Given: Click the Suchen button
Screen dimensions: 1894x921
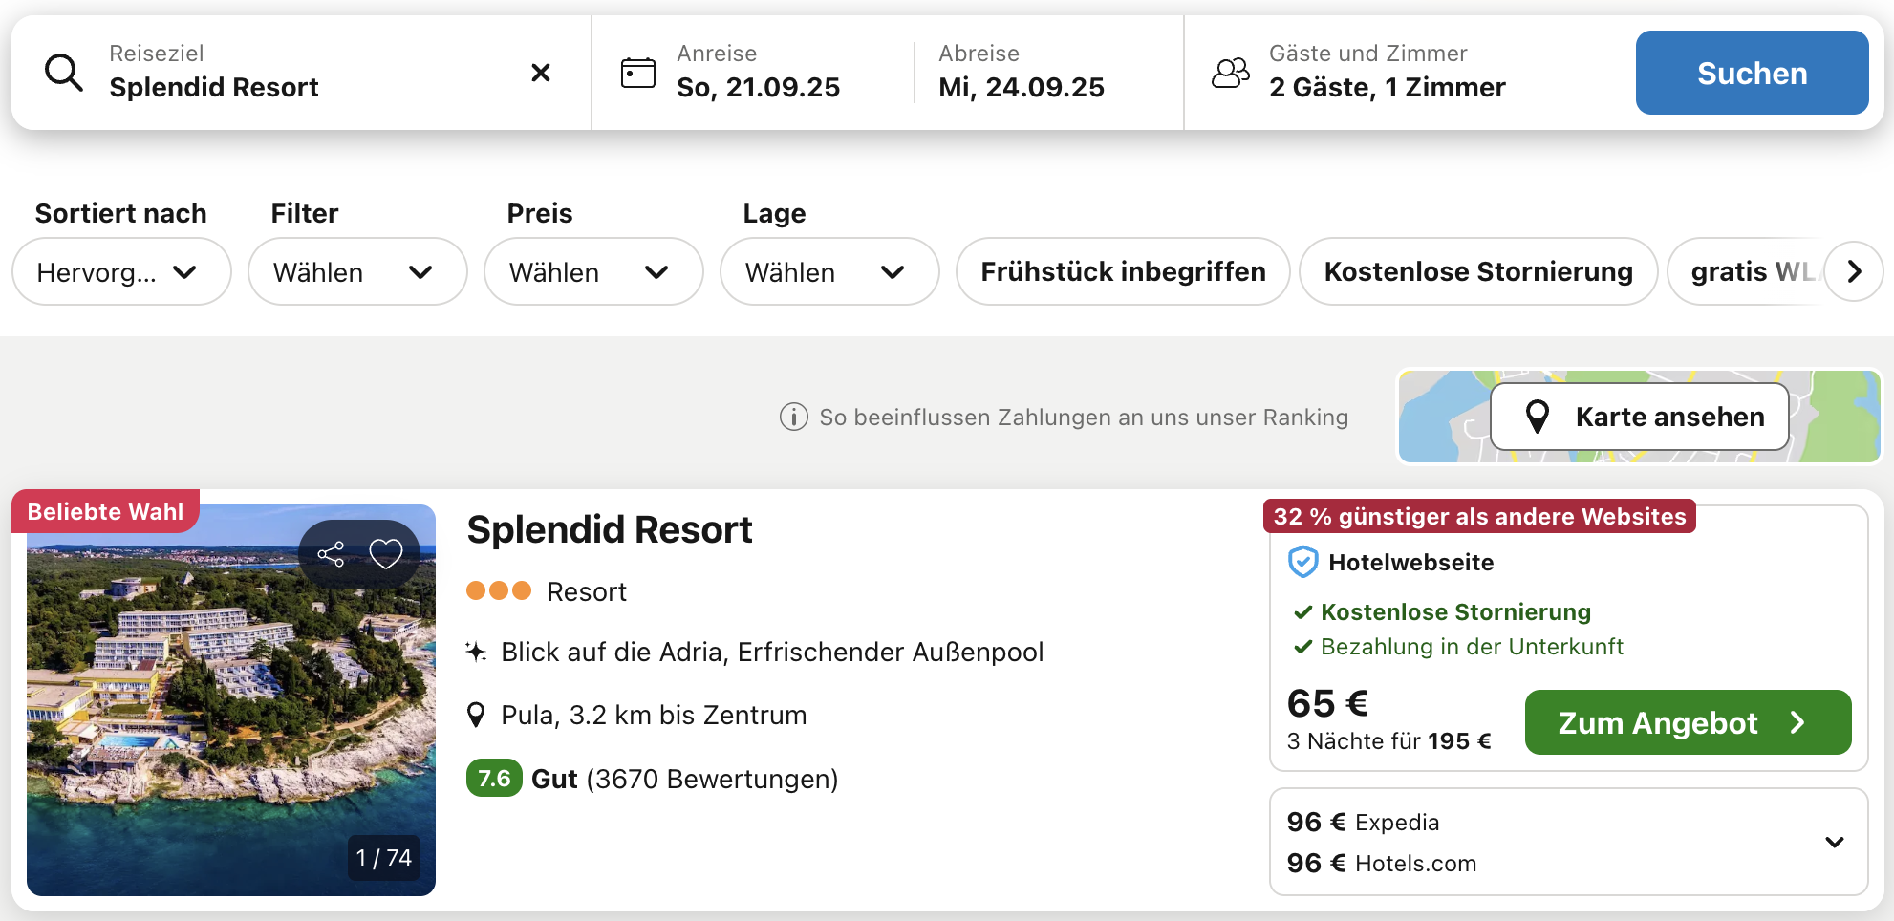Looking at the screenshot, I should pyautogui.click(x=1752, y=73).
